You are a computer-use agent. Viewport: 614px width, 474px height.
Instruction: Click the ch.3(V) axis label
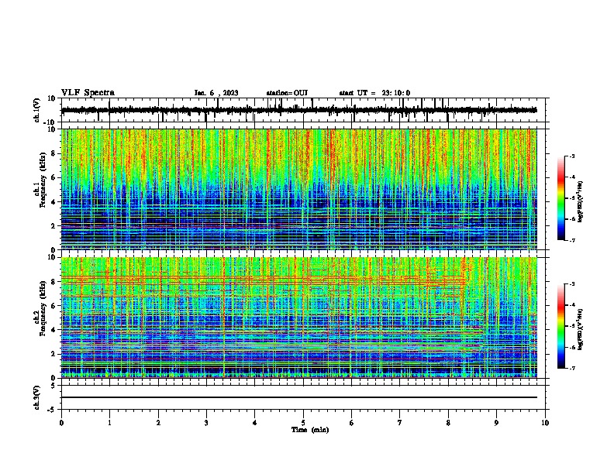[x=37, y=397]
